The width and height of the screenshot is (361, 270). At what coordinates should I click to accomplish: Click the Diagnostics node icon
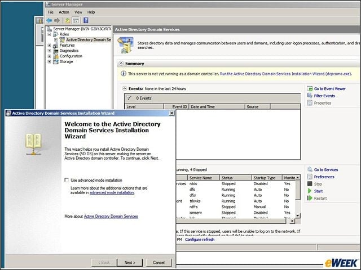[x=55, y=51]
